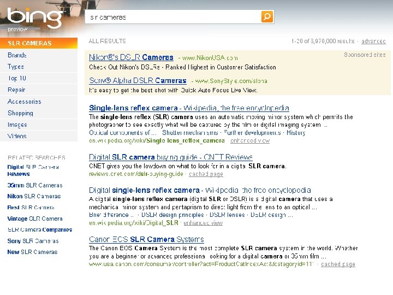Screen dimensions: 393x295
Task: Search related SLR Camera Companies
Action: (x=40, y=229)
